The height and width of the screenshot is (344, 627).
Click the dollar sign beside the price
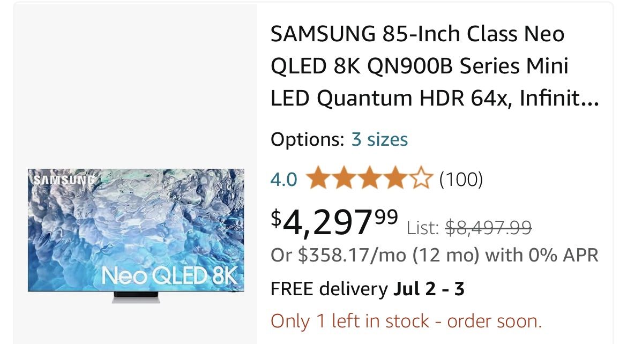tap(276, 217)
